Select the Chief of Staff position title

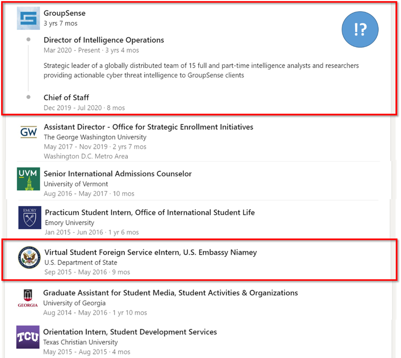tap(66, 97)
